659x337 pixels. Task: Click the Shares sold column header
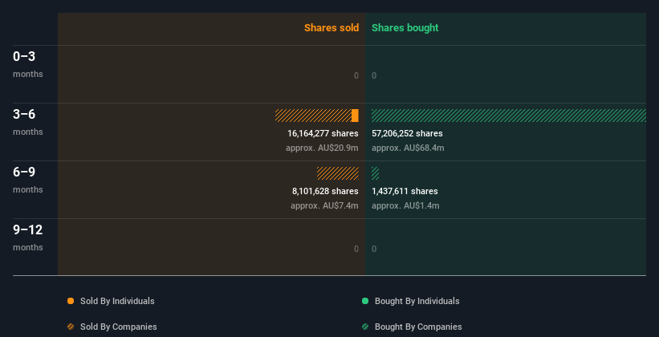click(x=332, y=28)
